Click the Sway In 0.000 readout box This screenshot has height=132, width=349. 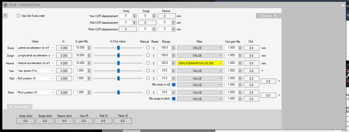pos(64,48)
